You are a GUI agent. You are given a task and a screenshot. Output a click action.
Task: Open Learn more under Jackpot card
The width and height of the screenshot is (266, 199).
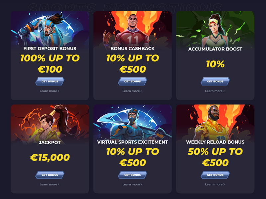[49, 184]
